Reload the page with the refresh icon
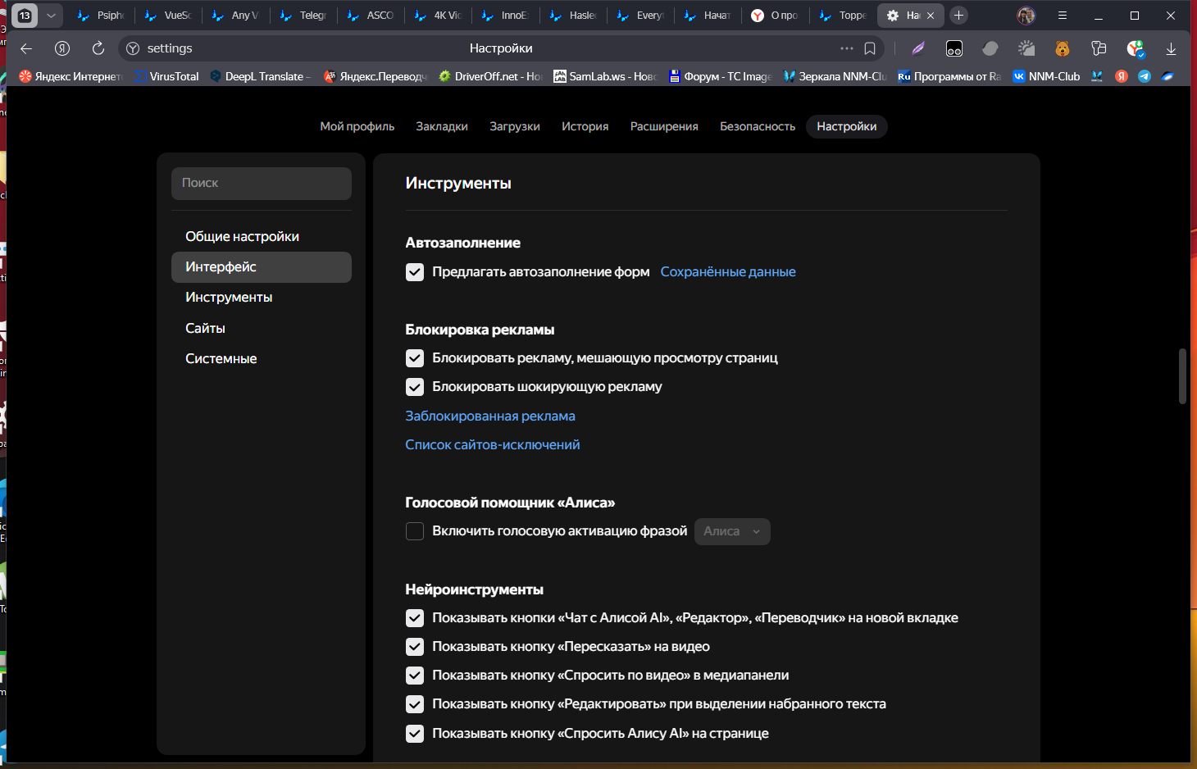 (98, 48)
